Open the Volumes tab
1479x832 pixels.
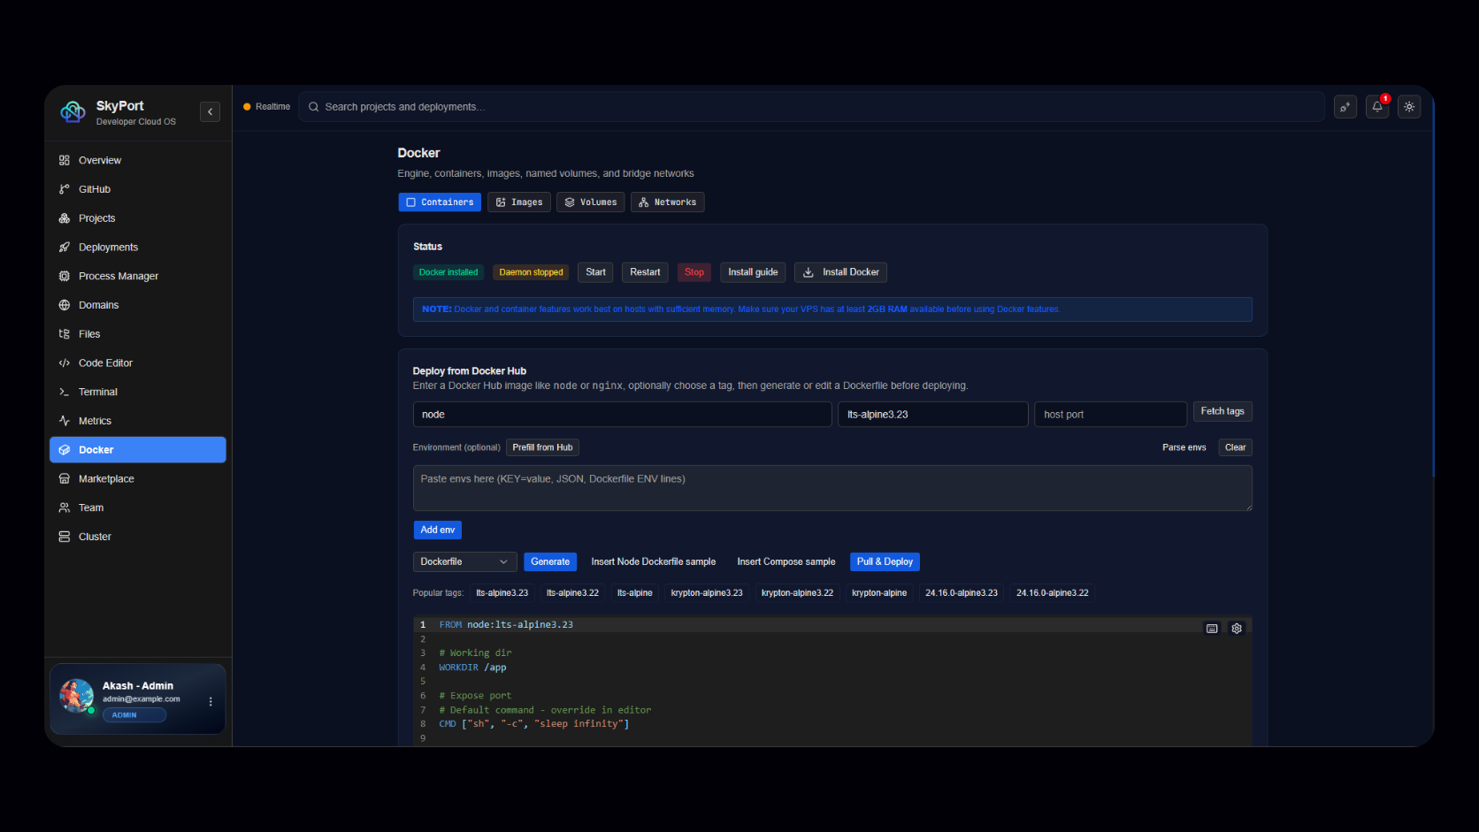click(591, 202)
